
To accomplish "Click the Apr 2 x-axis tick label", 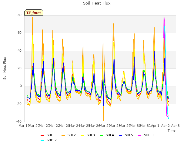I will click(x=165, y=126).
